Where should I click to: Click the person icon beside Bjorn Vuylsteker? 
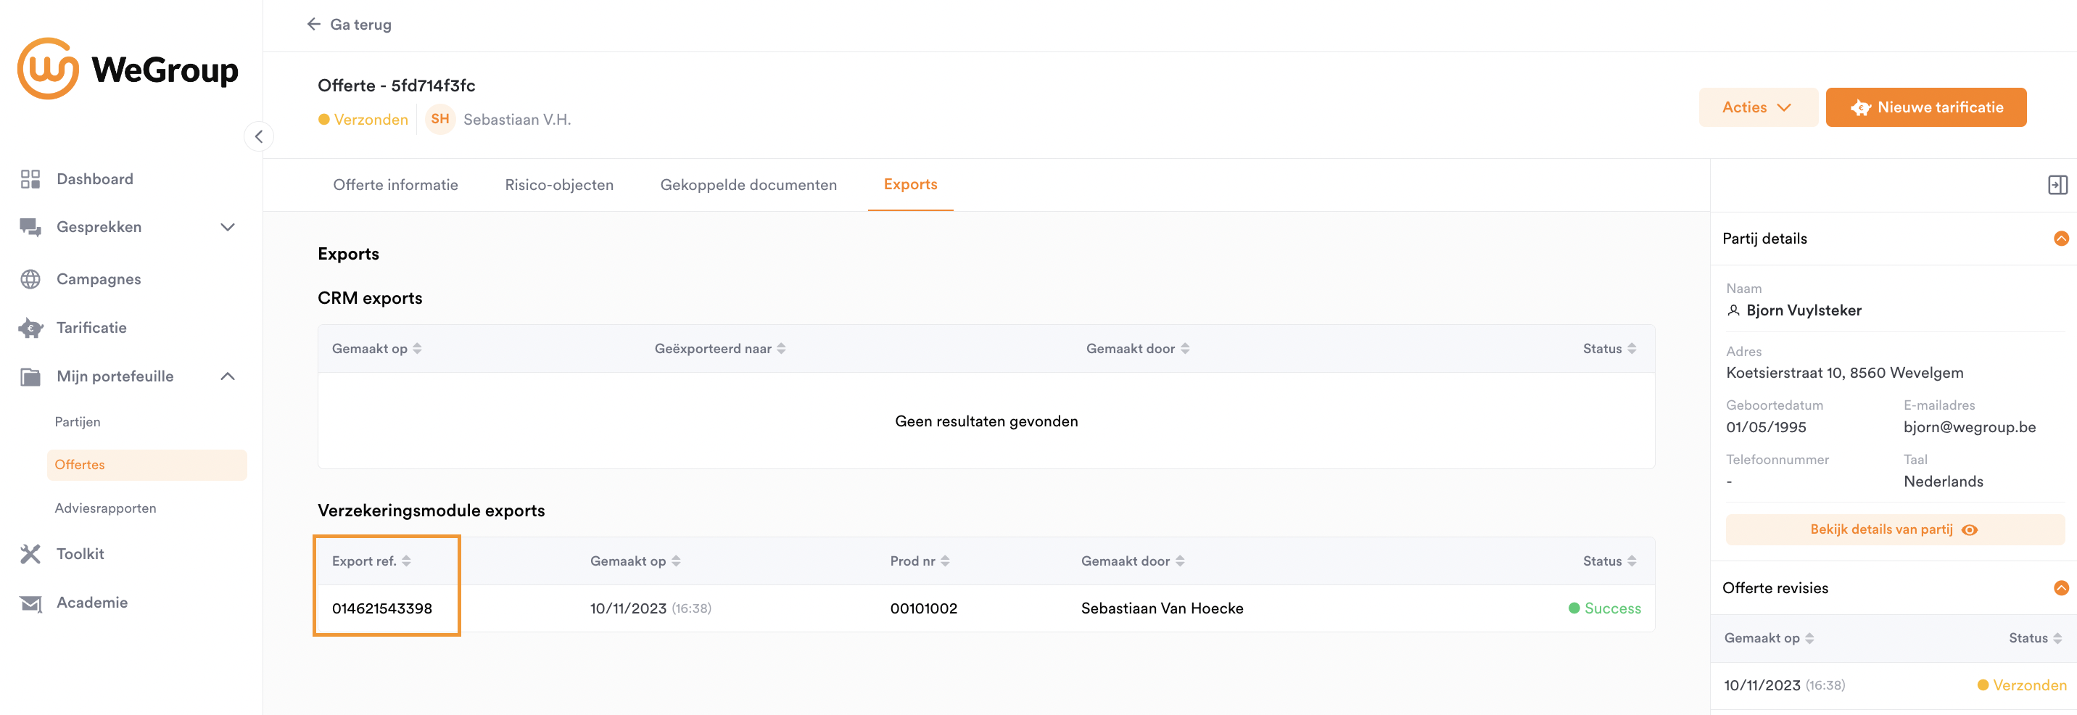point(1733,310)
